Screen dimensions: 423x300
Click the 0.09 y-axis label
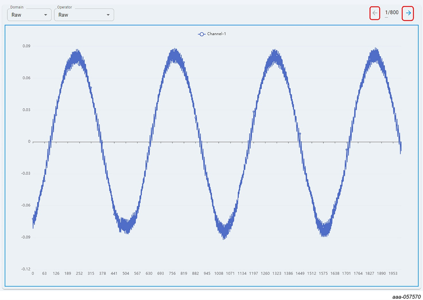click(x=26, y=46)
